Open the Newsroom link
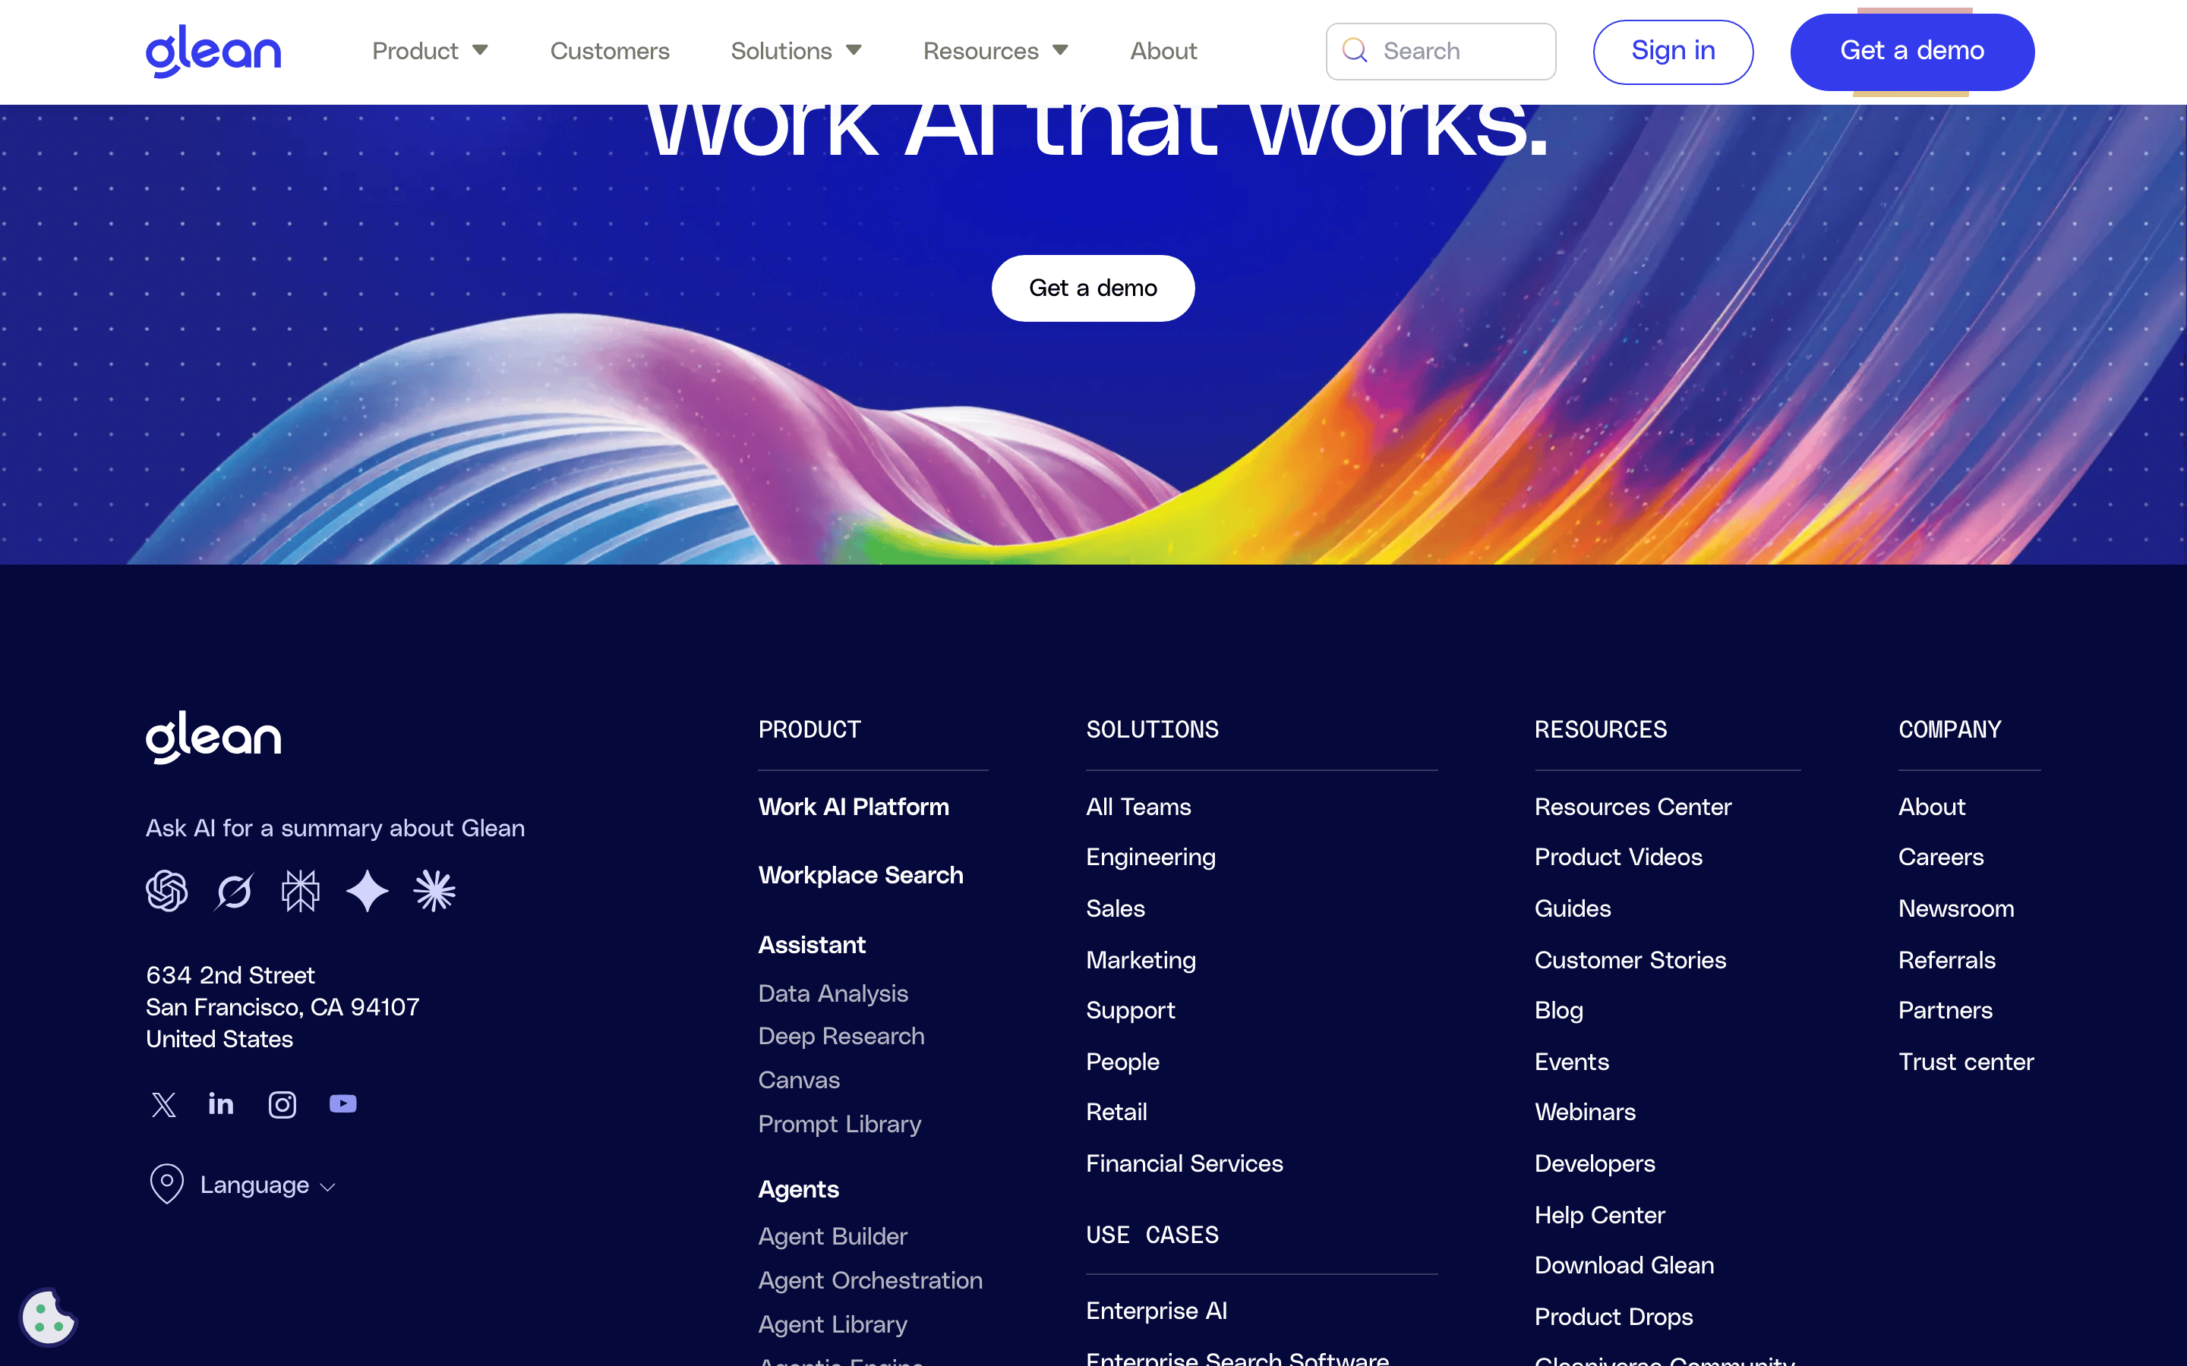 pyautogui.click(x=1955, y=908)
